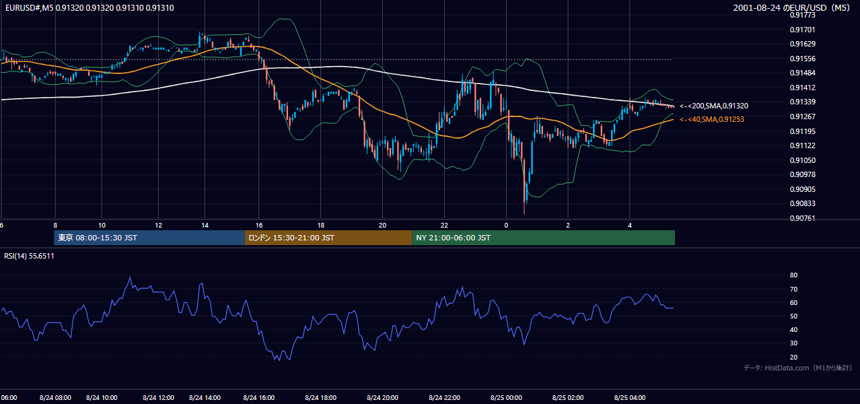
Task: Click the RSI(14) 55.6511 indicator label
Action: point(30,256)
